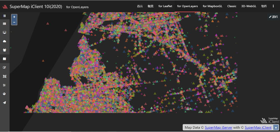
Task: Go to 首页 in the navigation
Action: click(x=140, y=6)
